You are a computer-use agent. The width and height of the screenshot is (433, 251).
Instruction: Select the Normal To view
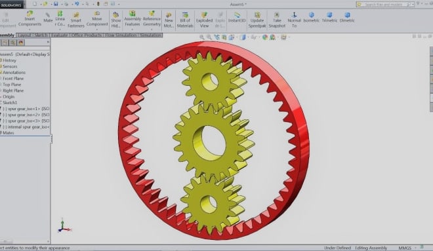click(x=294, y=20)
